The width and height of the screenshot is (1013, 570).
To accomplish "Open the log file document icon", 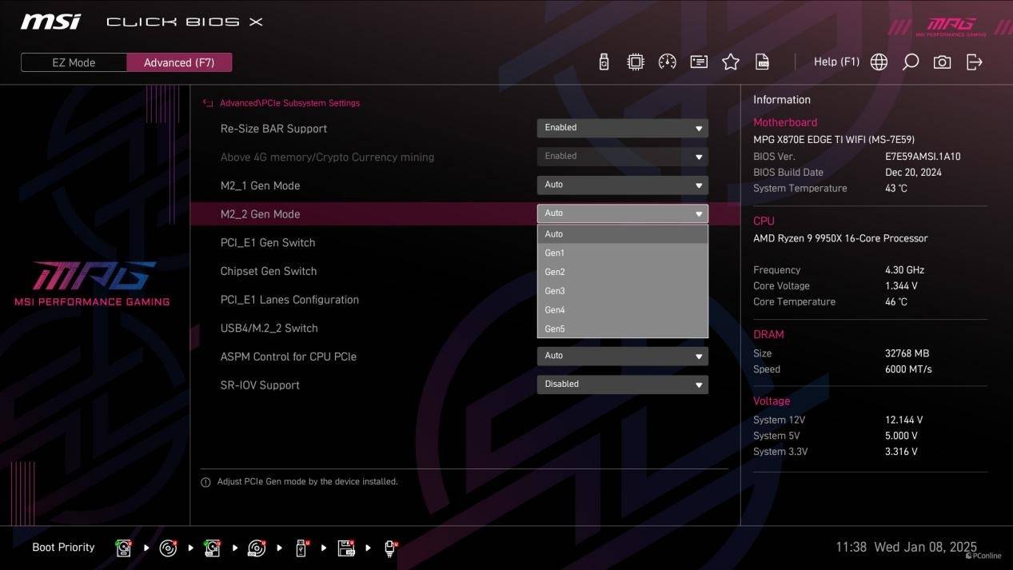I will pos(763,62).
